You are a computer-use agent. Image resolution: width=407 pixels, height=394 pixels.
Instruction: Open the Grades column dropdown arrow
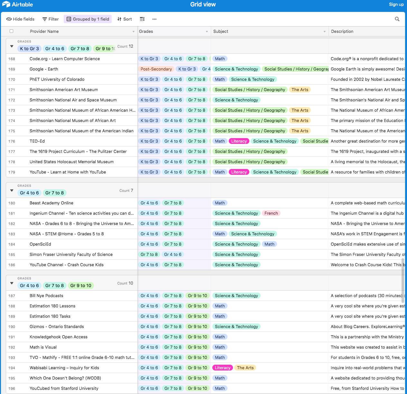click(x=207, y=32)
